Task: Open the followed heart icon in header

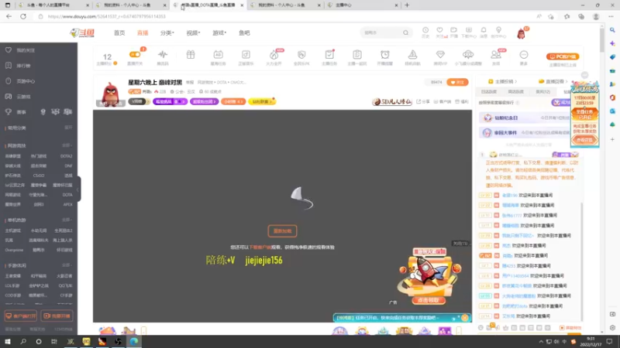Action: tap(440, 32)
